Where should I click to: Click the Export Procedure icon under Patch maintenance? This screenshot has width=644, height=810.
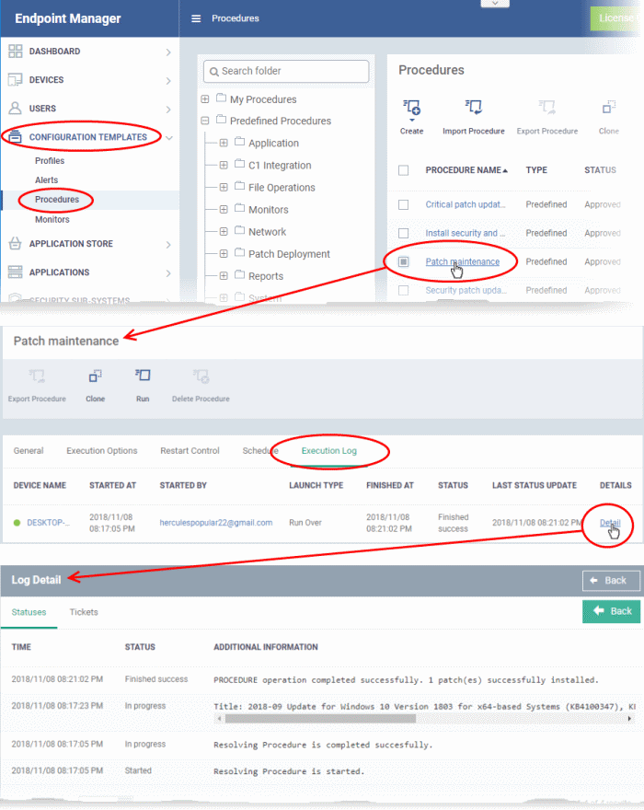coord(37,376)
